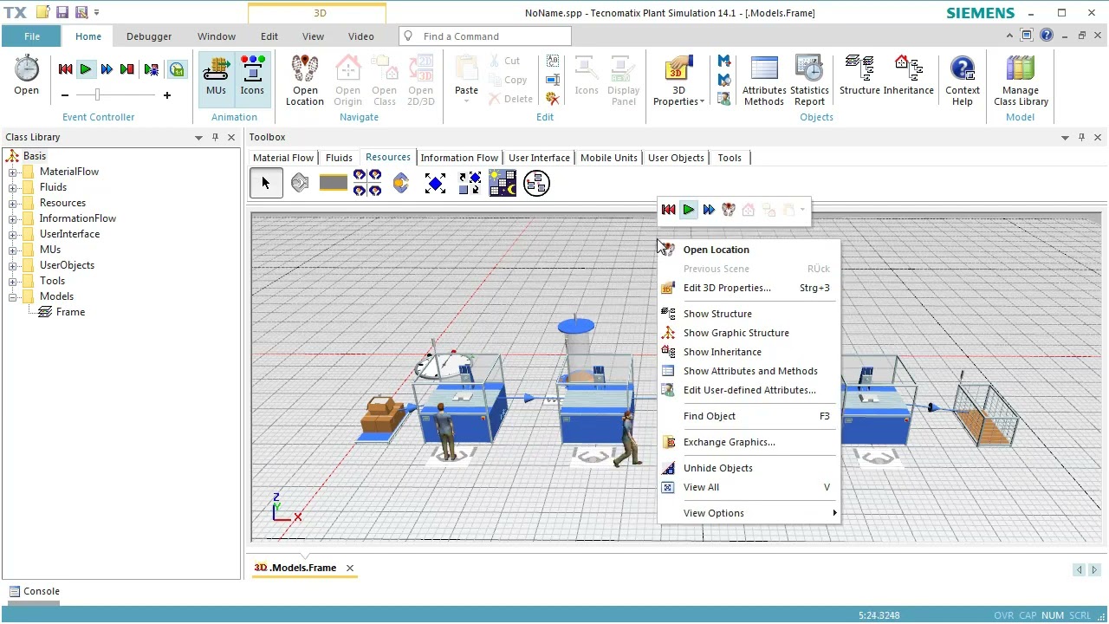Select the Information Flow toolbox tab
The height and width of the screenshot is (624, 1109).
point(459,158)
